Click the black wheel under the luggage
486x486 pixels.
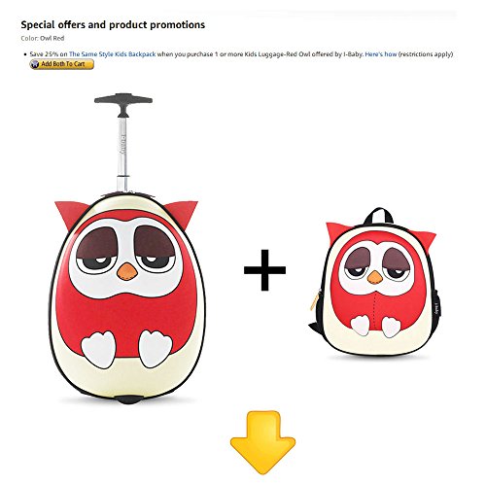(x=128, y=399)
